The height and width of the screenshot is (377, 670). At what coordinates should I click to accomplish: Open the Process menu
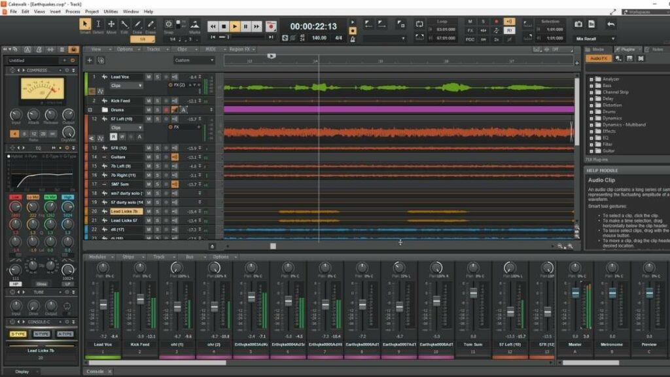coord(73,11)
